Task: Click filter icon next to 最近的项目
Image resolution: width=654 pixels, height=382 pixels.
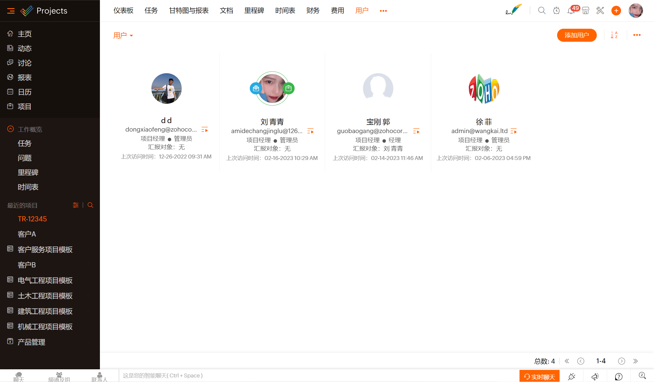Action: click(76, 205)
